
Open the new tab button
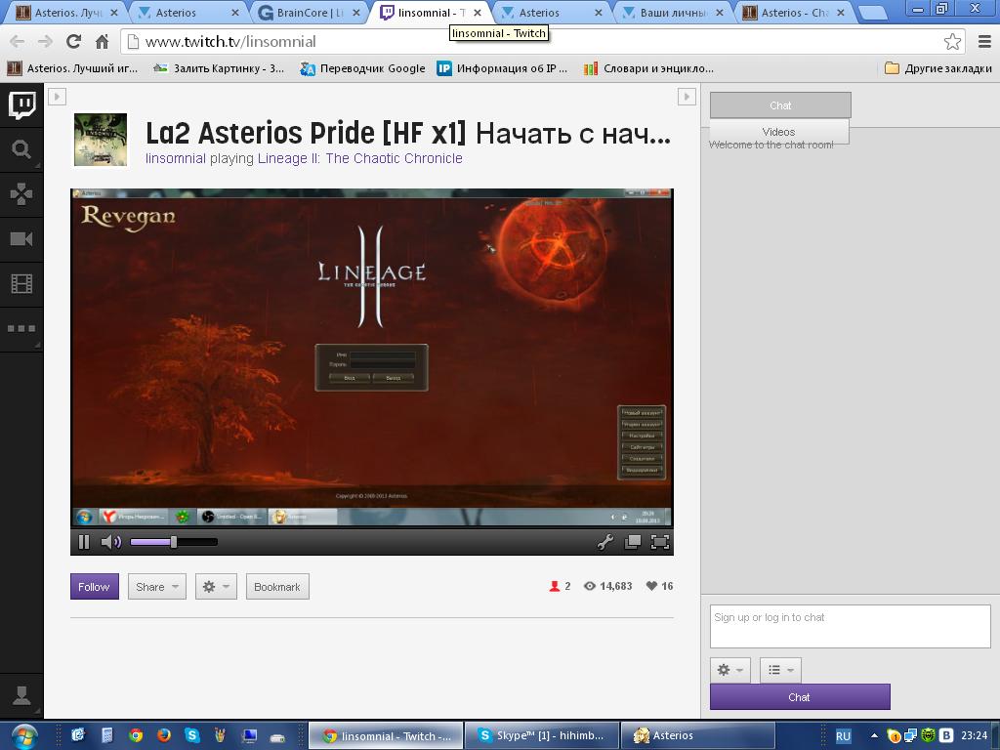pos(874,13)
